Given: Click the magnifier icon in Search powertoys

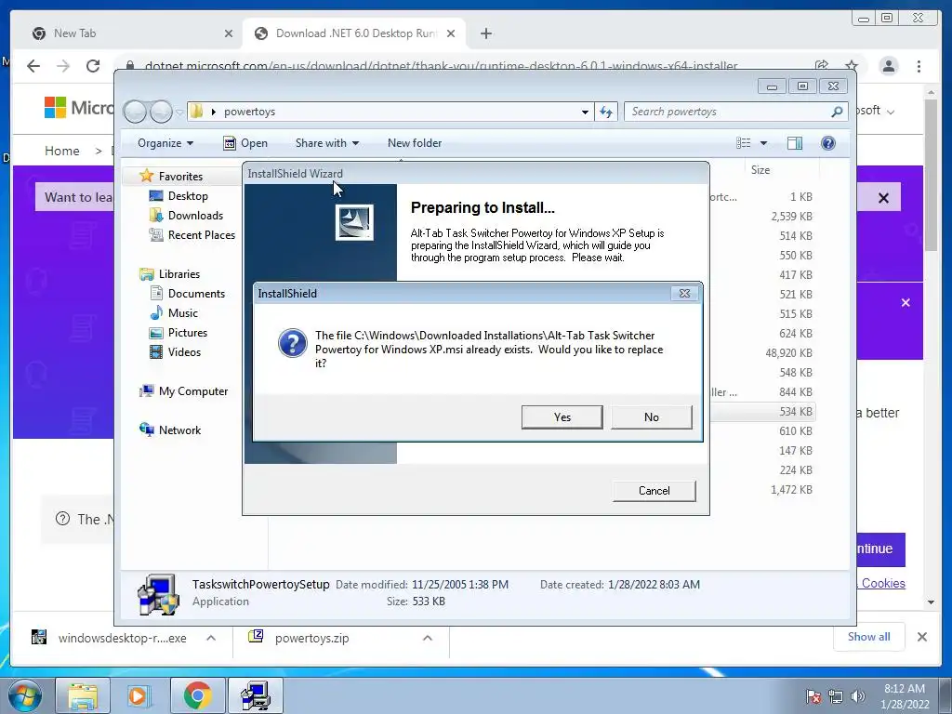Looking at the screenshot, I should tap(837, 112).
